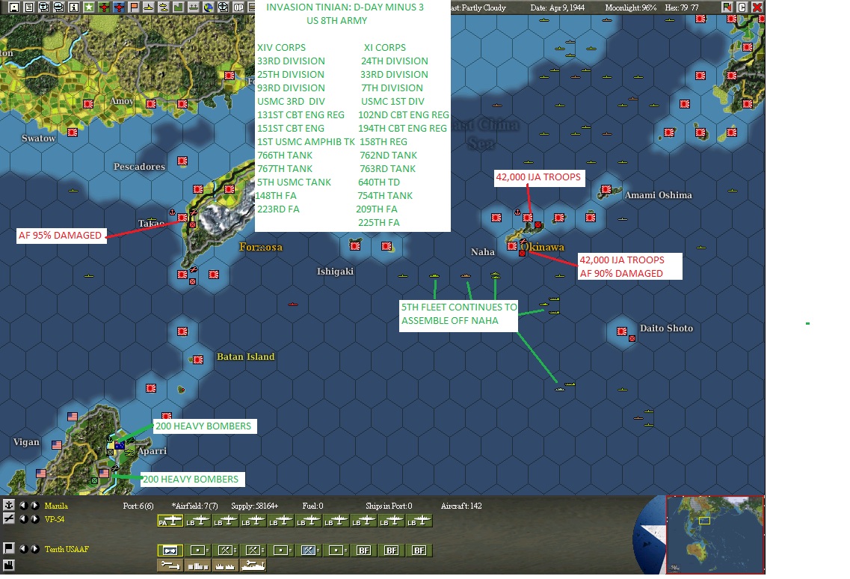
Task: Click the tan ship repair icon in bottom row
Action: (x=253, y=566)
